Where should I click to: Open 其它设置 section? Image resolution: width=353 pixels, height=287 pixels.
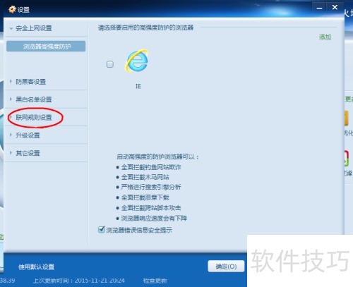(x=28, y=153)
